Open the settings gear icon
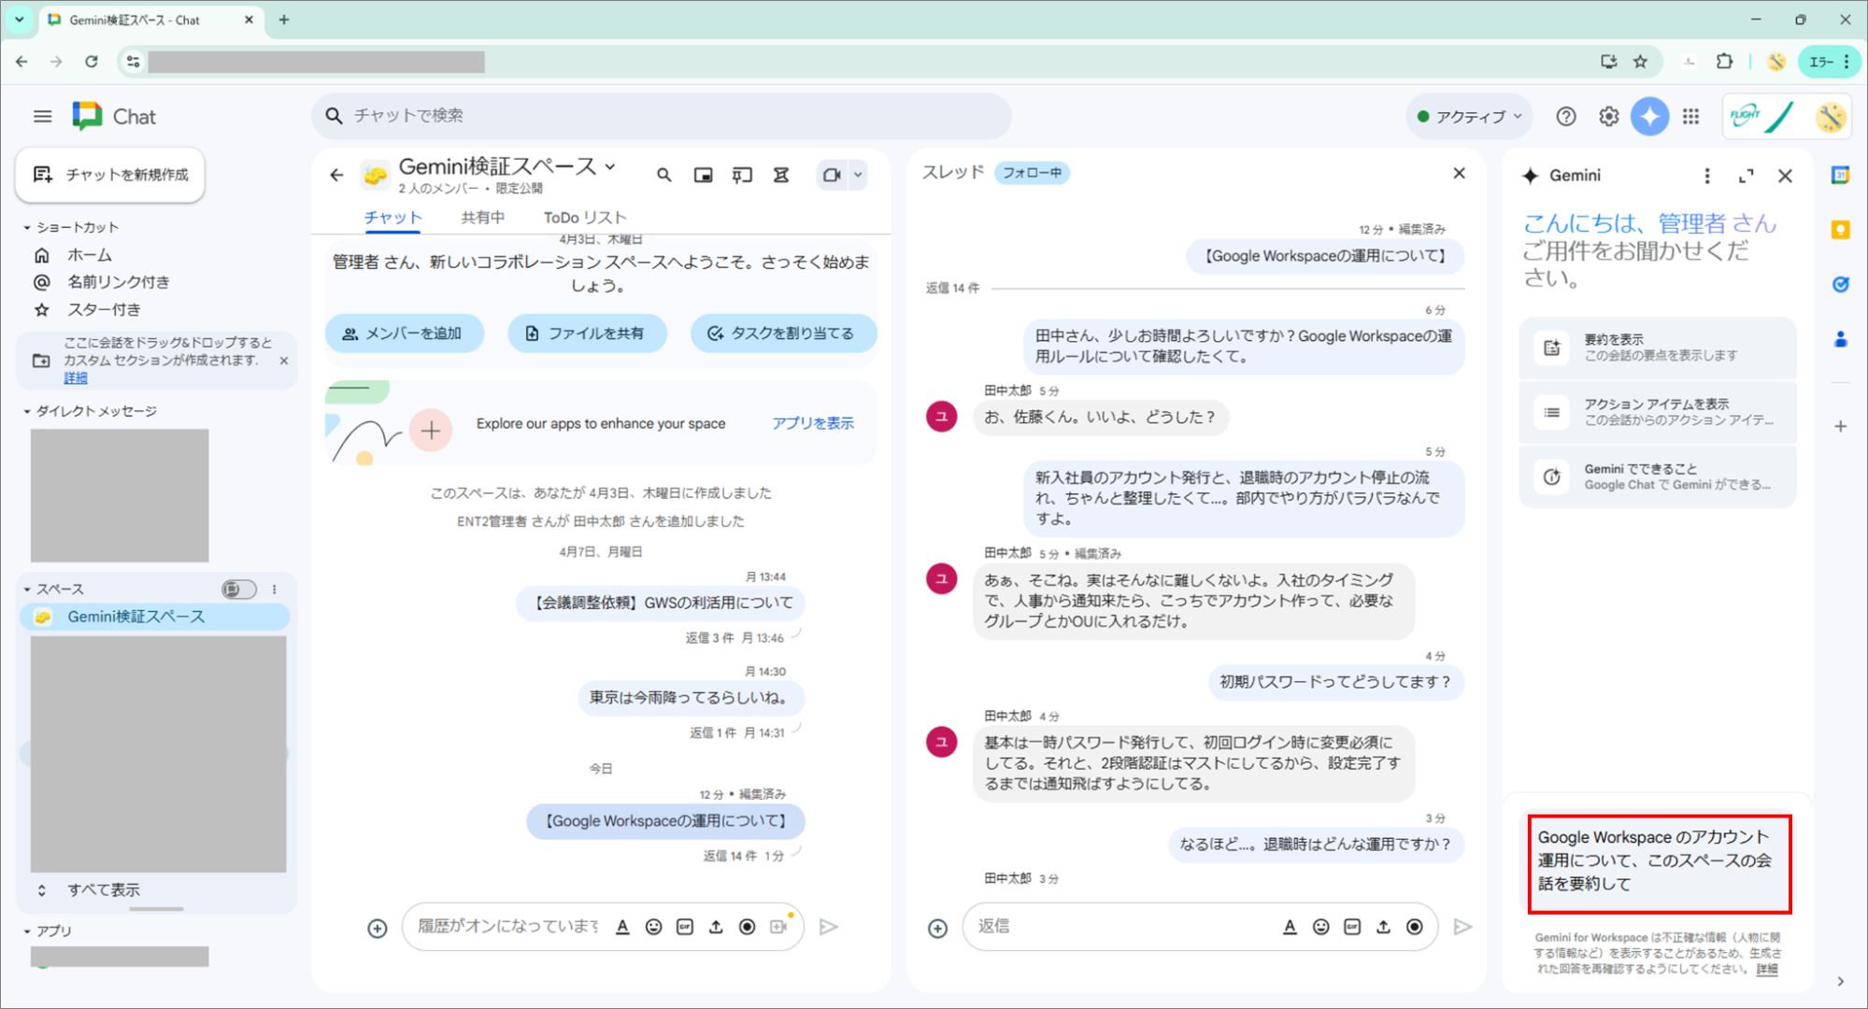Image resolution: width=1868 pixels, height=1009 pixels. [1608, 117]
